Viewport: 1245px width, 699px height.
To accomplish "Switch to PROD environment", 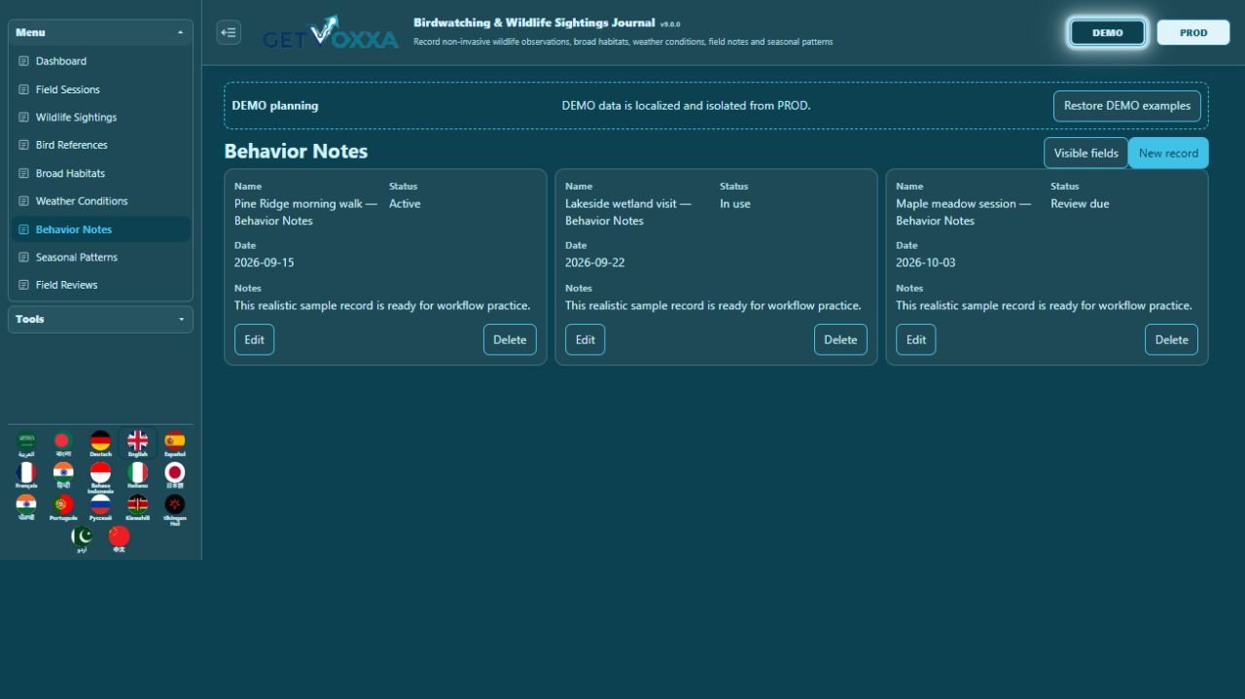I will (x=1193, y=32).
